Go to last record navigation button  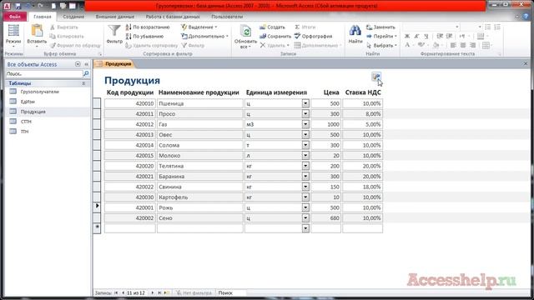(159, 292)
